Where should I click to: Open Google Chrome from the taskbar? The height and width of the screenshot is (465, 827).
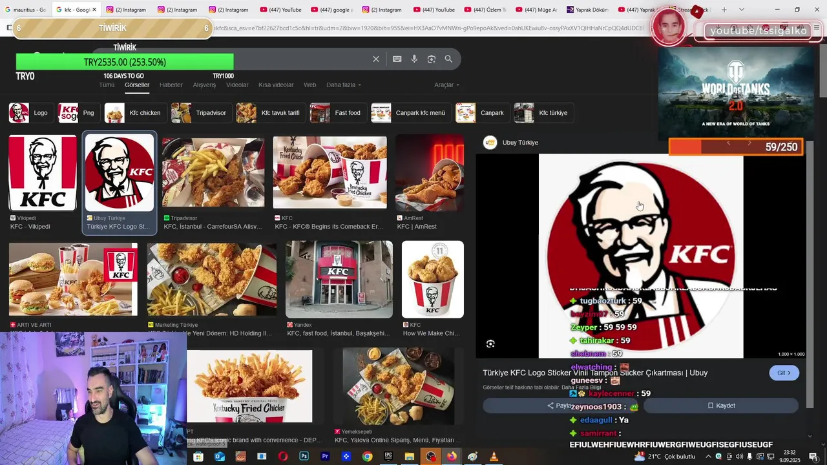click(x=367, y=457)
